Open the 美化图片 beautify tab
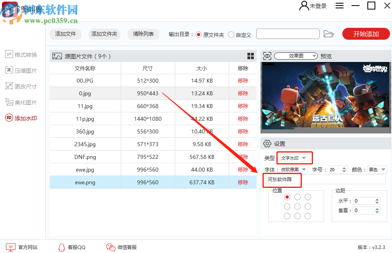The height and width of the screenshot is (253, 392). point(21,102)
